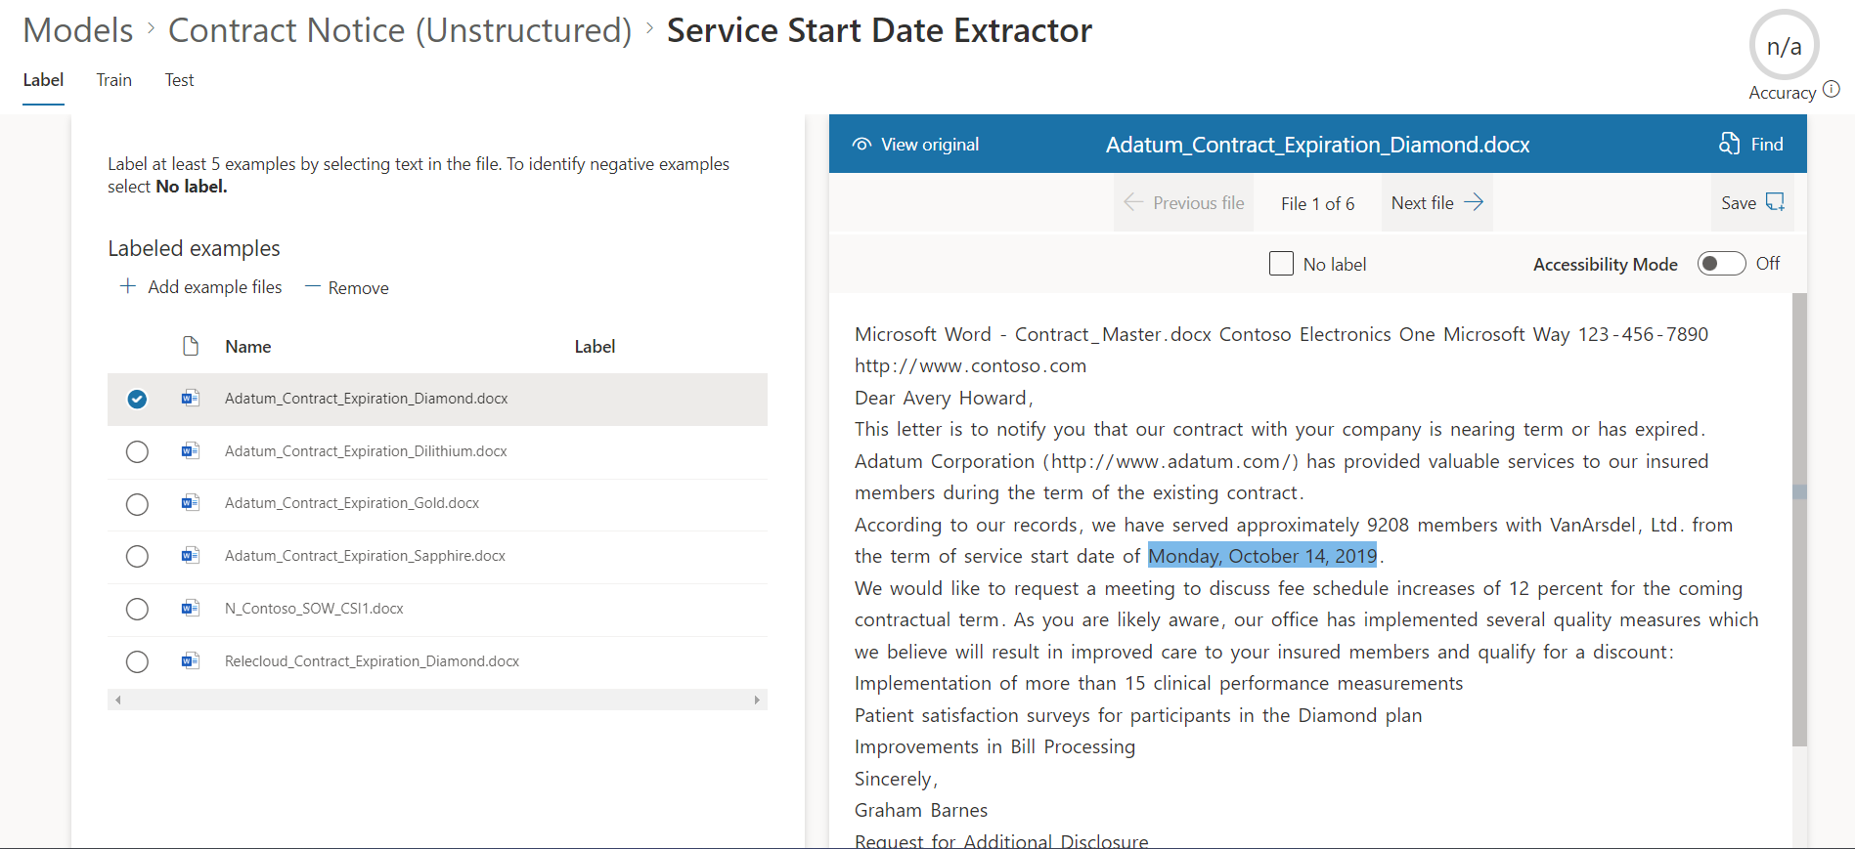Click the Save icon in file toolbar
Image resolution: width=1855 pixels, height=849 pixels.
[x=1775, y=202]
